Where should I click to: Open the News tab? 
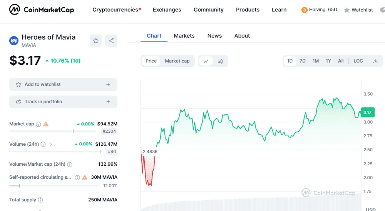[214, 36]
